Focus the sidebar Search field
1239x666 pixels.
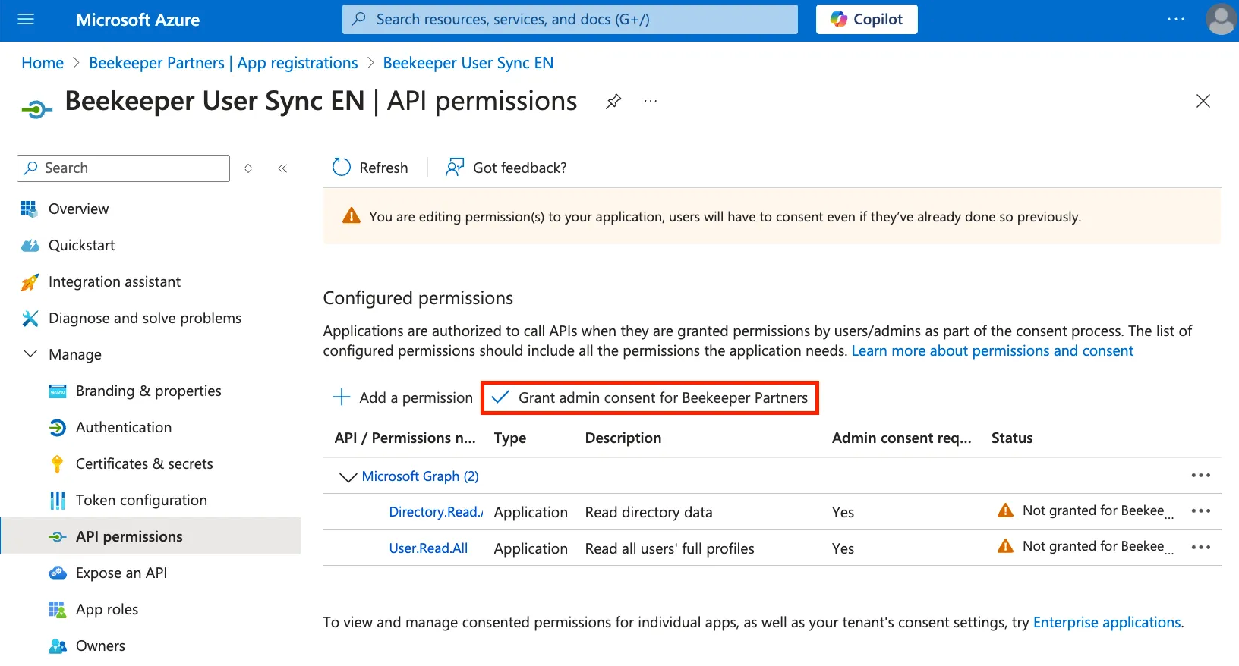click(x=123, y=168)
